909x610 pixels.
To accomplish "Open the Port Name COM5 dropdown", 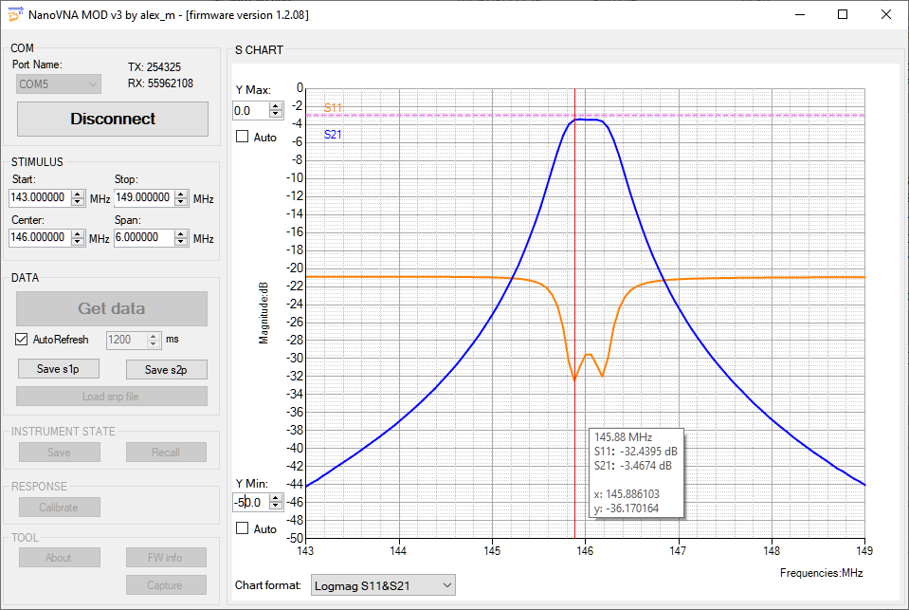I will point(59,84).
